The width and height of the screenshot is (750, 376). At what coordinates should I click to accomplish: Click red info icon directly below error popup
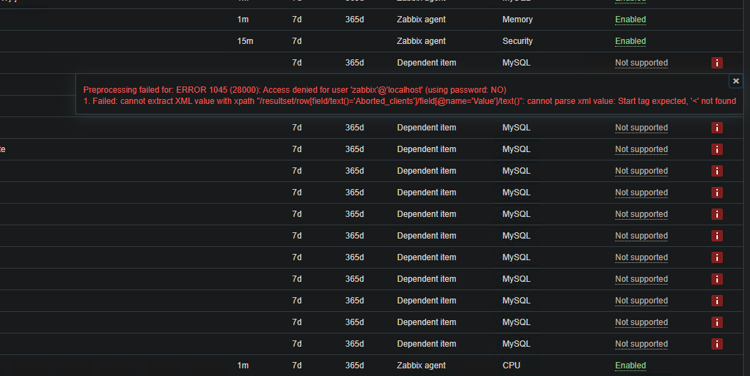tap(716, 128)
